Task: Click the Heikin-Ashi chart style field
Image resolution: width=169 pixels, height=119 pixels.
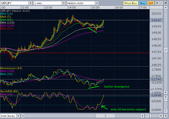Action: 81,3
